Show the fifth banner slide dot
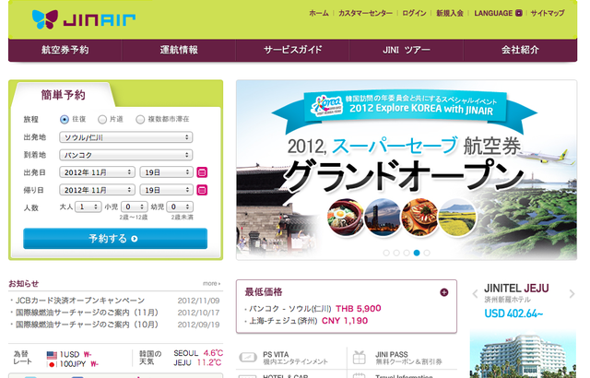The image size is (590, 378). pyautogui.click(x=427, y=253)
